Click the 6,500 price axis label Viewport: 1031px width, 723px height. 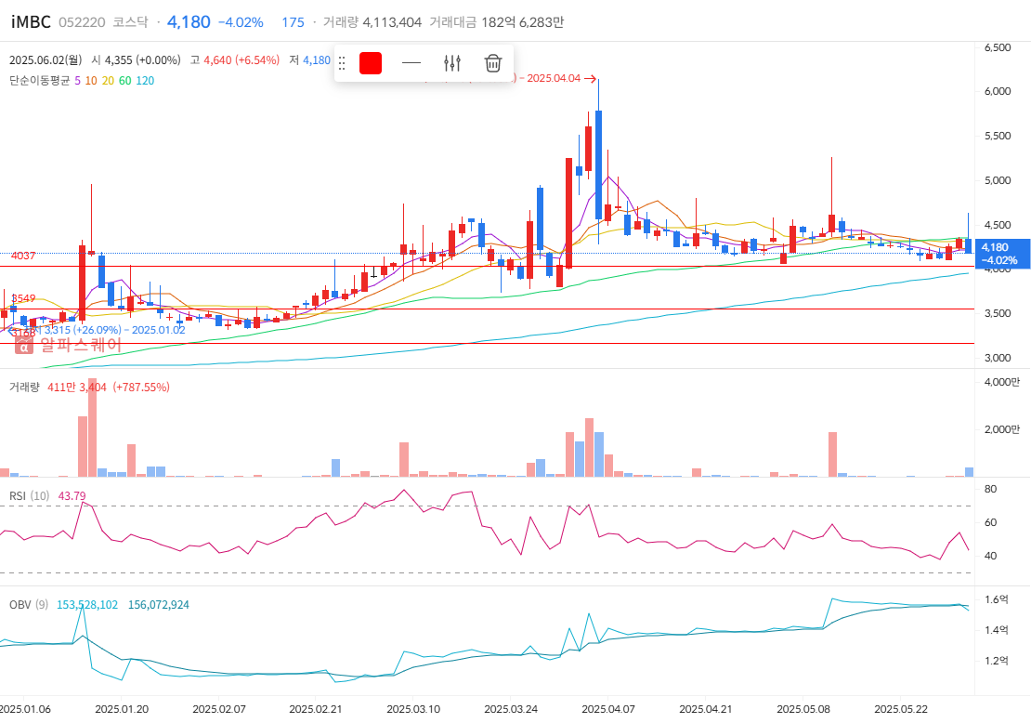[998, 47]
